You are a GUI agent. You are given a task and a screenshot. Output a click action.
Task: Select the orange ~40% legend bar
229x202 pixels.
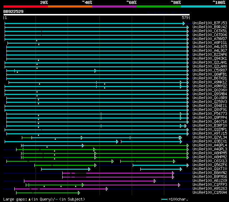point(70,6)
